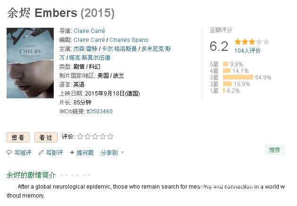Rate the movie two stars
Image resolution: width=297 pixels, height=206 pixels.
(x=88, y=136)
